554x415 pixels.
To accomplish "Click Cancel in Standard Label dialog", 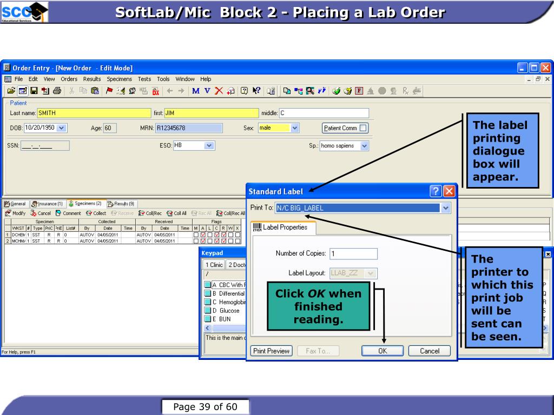I will (429, 351).
